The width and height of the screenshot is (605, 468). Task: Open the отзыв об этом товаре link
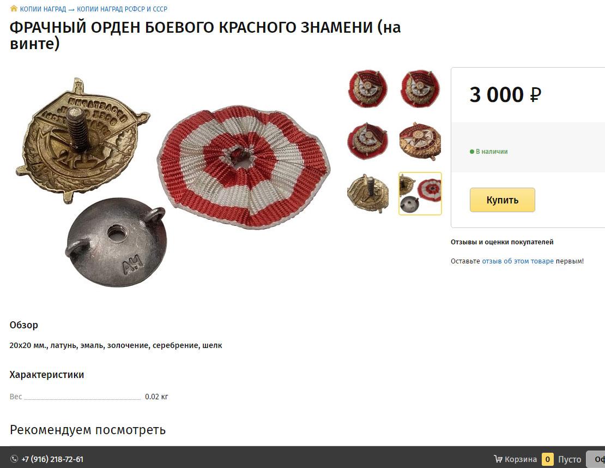coord(517,261)
